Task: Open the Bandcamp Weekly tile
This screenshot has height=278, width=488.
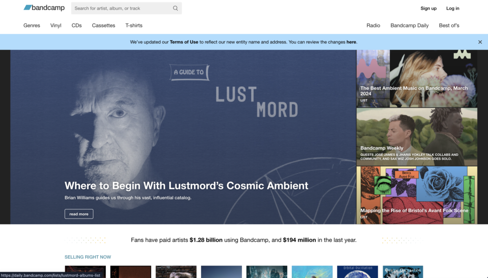Action: (417, 137)
